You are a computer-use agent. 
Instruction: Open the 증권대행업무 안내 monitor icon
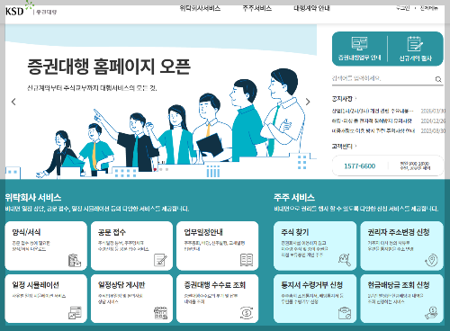359,44
